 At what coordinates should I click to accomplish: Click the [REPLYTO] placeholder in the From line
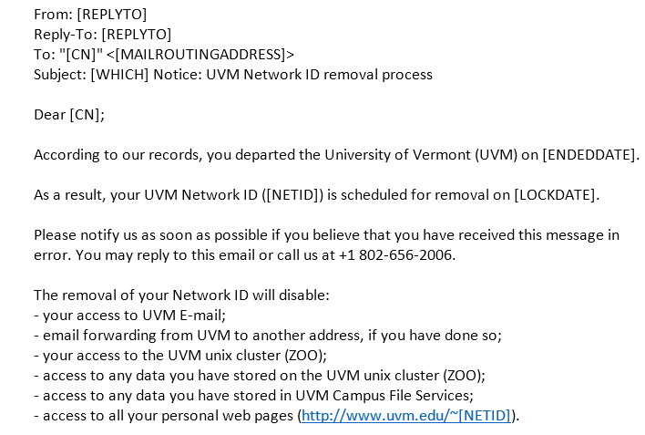pos(112,15)
